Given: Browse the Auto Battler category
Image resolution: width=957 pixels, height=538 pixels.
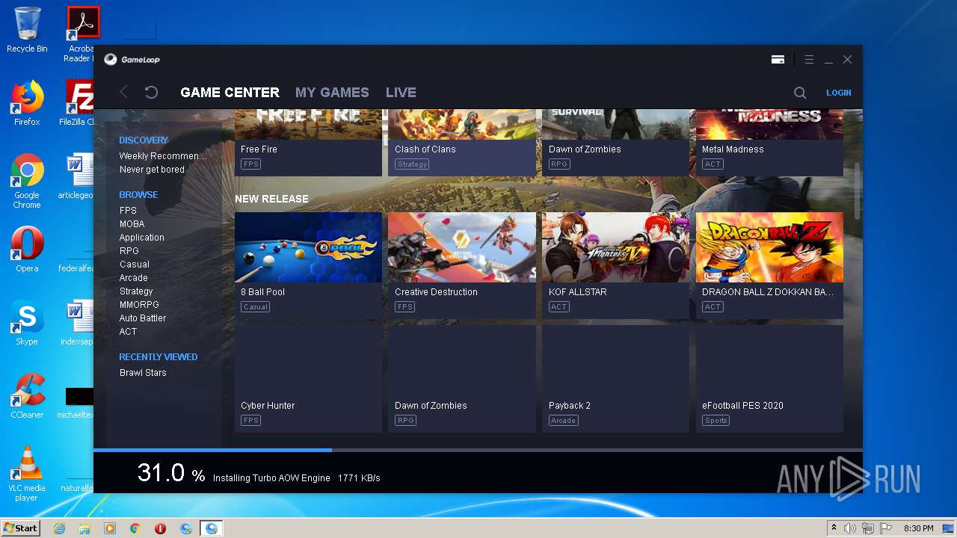Looking at the screenshot, I should coord(143,318).
